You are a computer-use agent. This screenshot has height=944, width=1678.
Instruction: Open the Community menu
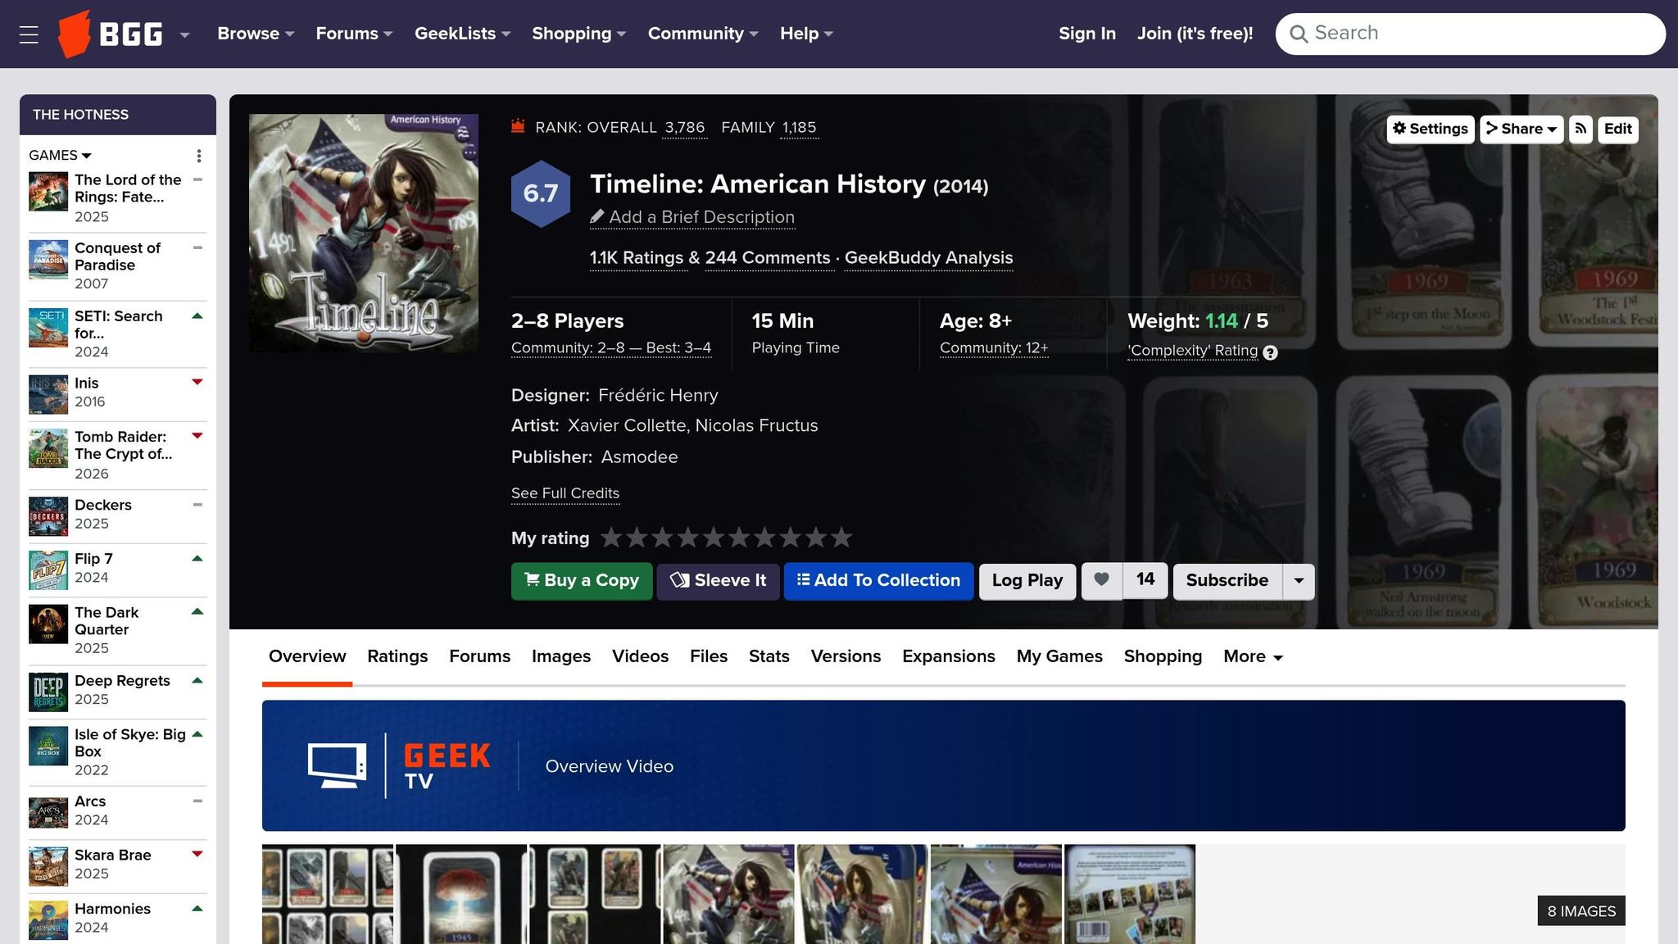click(x=703, y=34)
